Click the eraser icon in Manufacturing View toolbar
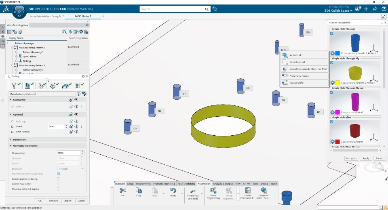 coord(21,32)
